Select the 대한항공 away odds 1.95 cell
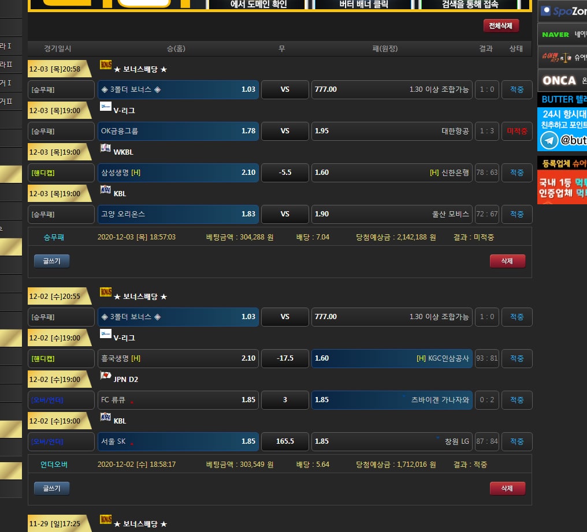 pyautogui.click(x=392, y=131)
